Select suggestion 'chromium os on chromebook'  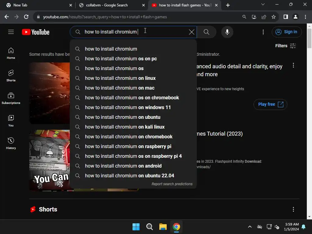tap(133, 97)
